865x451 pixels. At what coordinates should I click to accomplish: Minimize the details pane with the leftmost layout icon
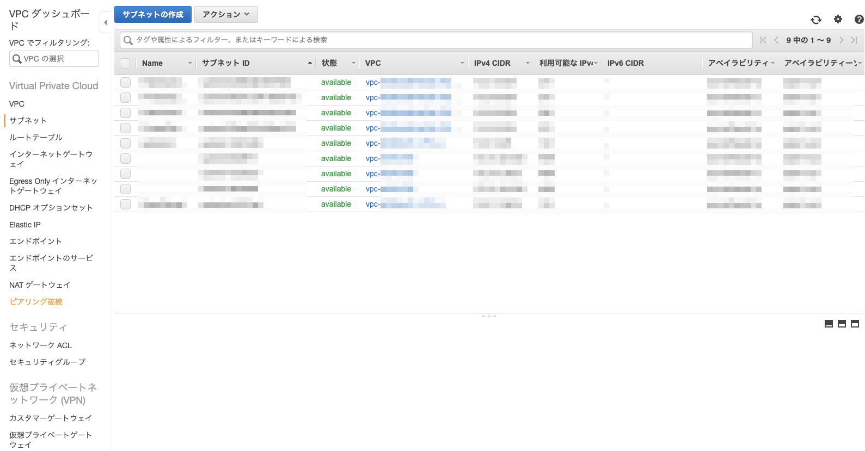coord(829,324)
